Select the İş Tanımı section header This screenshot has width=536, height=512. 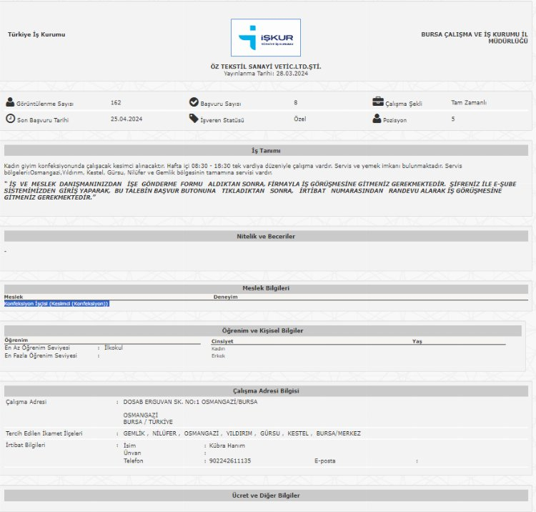(x=266, y=151)
